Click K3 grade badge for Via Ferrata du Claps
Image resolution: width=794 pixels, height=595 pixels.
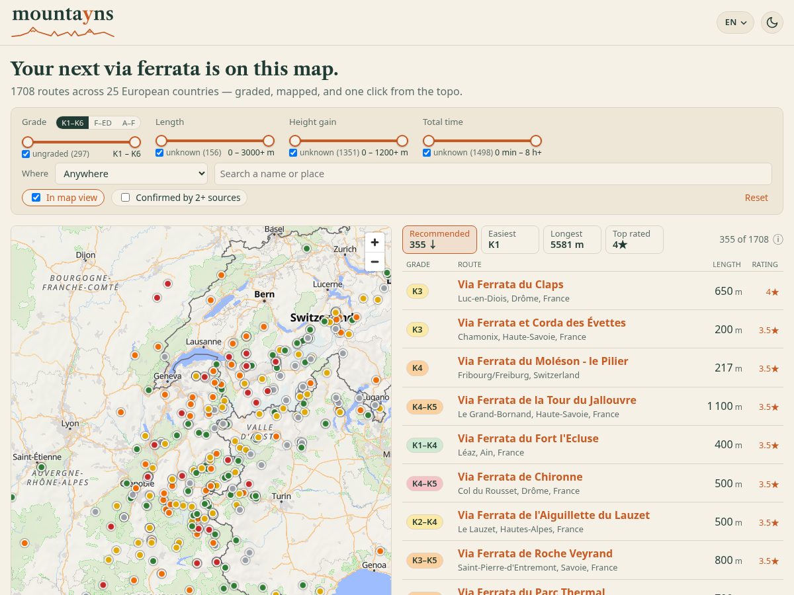[417, 291]
